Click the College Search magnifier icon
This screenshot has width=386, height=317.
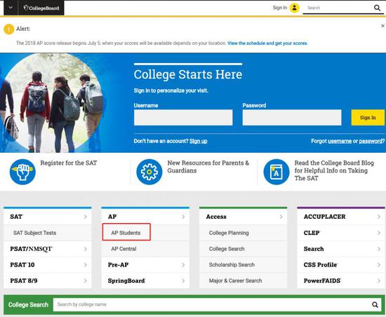tap(375, 304)
